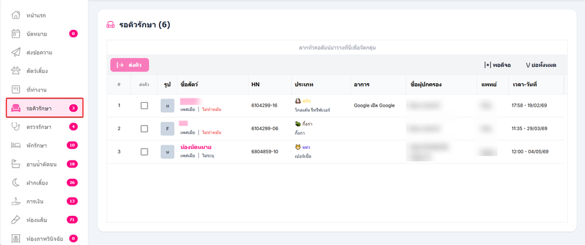Click the home icon beside หน้าแรก
This screenshot has width=585, height=245.
click(16, 15)
